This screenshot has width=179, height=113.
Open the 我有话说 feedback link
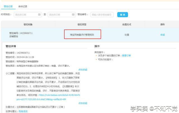pos(23,111)
